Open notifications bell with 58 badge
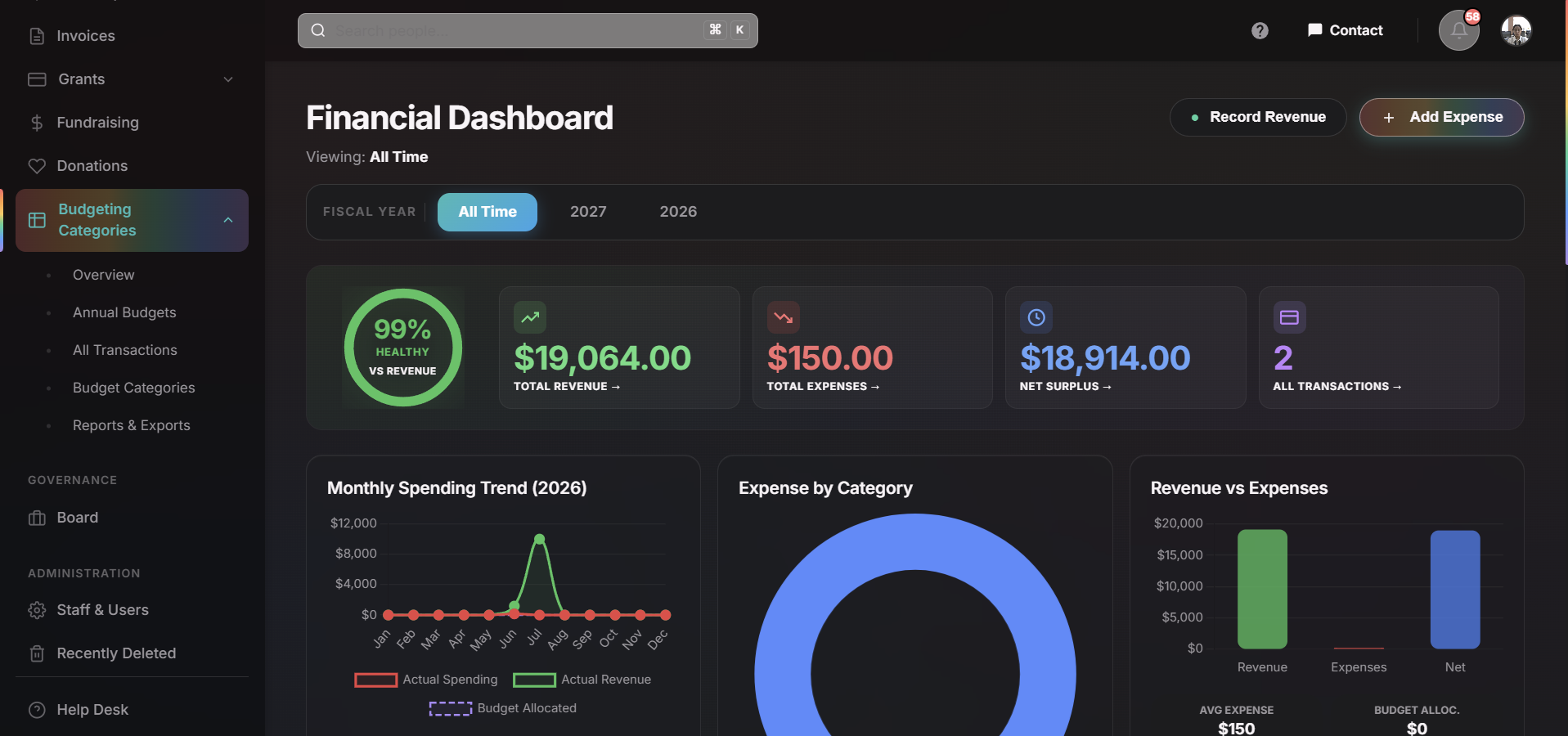1568x736 pixels. (1459, 30)
